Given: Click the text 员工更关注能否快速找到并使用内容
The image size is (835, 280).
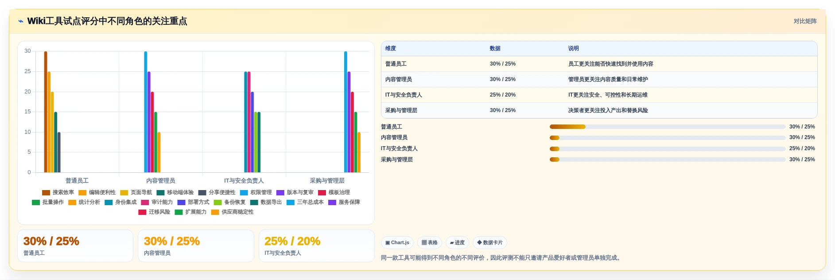Looking at the screenshot, I should click(610, 64).
